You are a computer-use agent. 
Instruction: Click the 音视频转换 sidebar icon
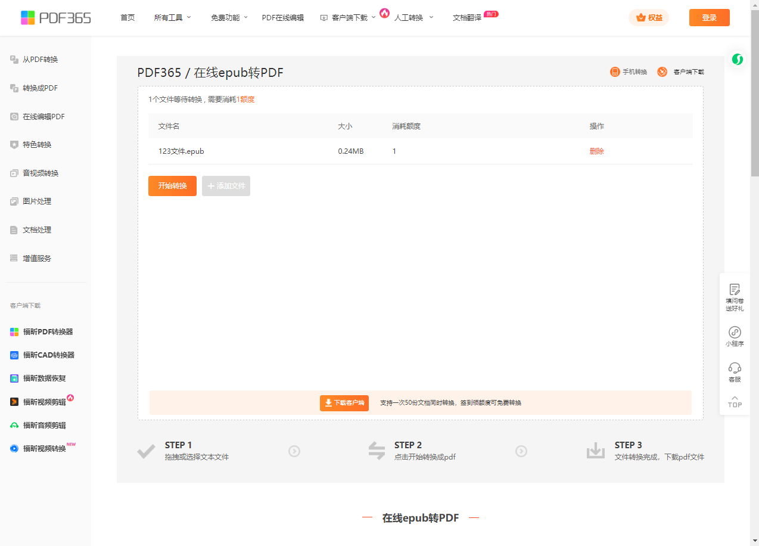(14, 173)
